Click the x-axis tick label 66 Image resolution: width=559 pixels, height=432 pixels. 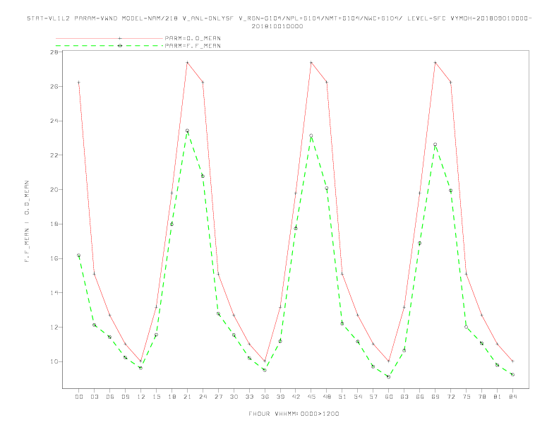[420, 397]
